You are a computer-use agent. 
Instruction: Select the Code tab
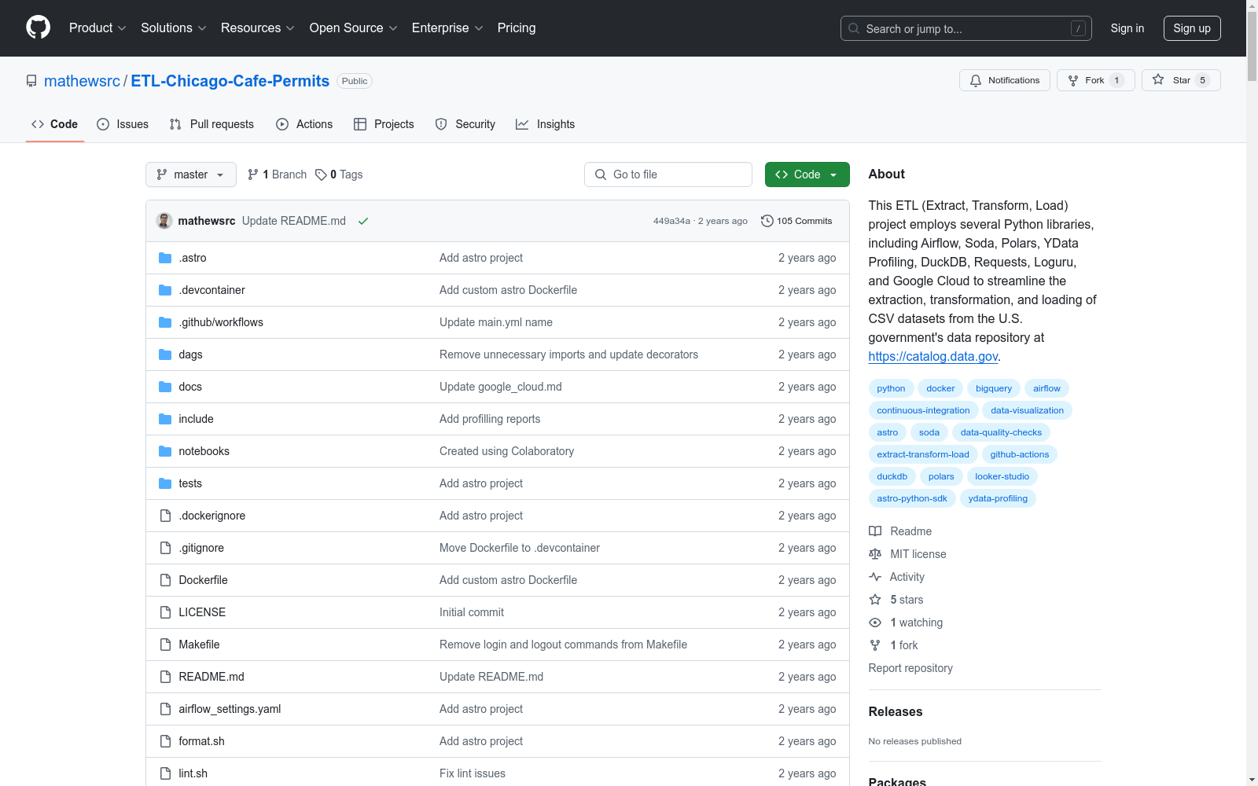(x=55, y=124)
